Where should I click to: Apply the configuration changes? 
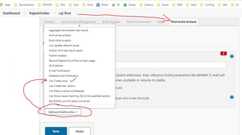pyautogui.click(x=80, y=131)
